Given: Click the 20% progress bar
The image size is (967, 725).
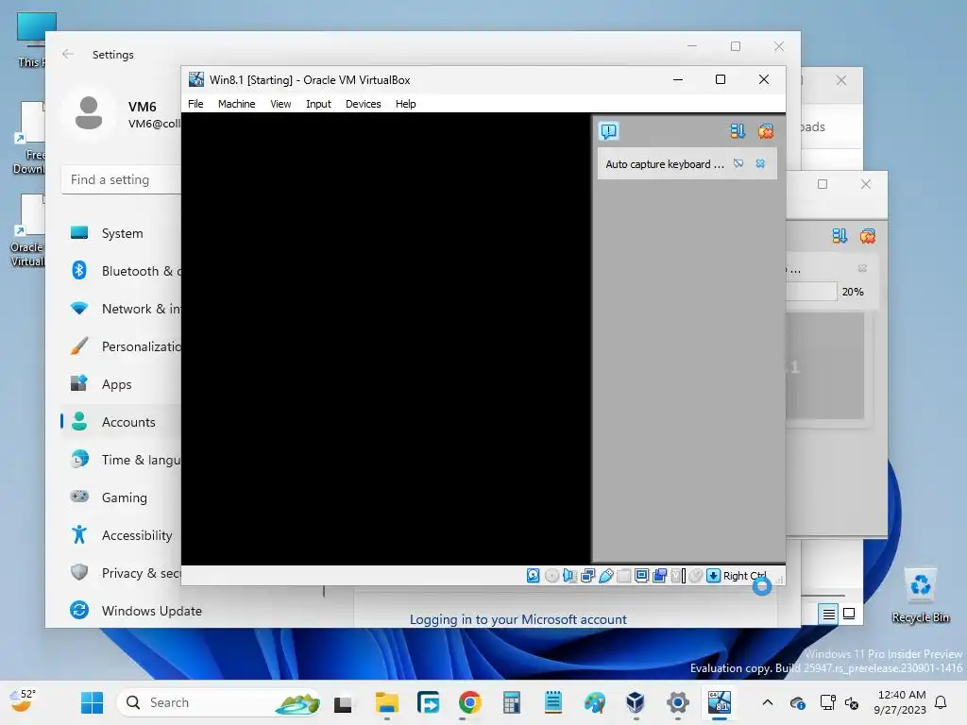Looking at the screenshot, I should click(811, 292).
